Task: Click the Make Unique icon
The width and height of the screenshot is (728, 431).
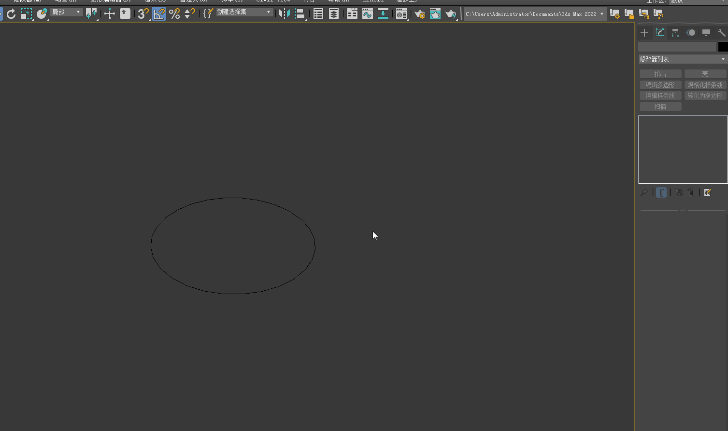Action: coord(679,192)
